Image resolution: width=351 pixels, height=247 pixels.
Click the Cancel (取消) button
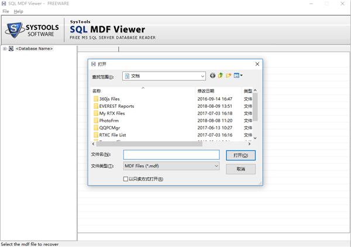coord(240,169)
